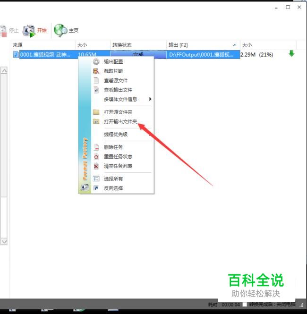Choose 查看输出文件 menu entry
The height and width of the screenshot is (314, 307).
(x=118, y=90)
